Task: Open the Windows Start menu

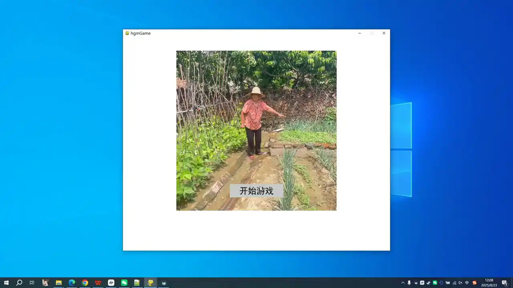Action: pos(6,283)
